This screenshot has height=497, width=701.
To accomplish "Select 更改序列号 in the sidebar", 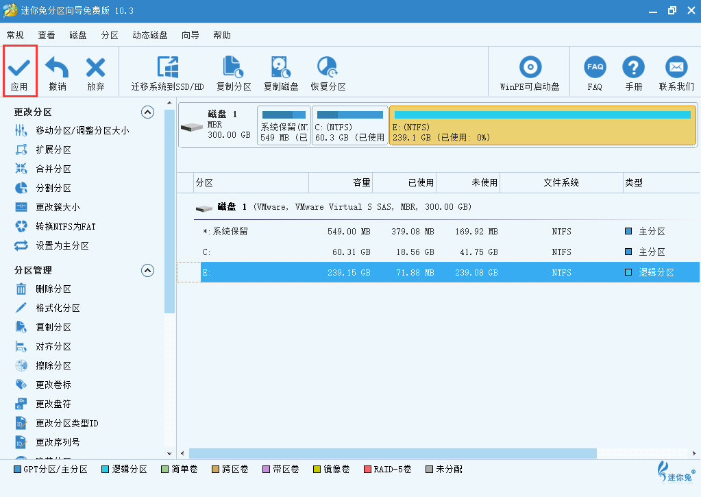I will click(x=47, y=442).
